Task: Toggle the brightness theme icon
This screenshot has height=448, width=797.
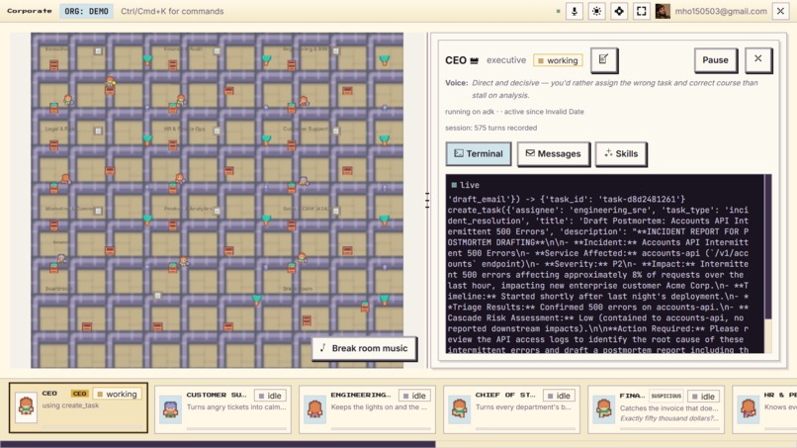Action: 596,11
